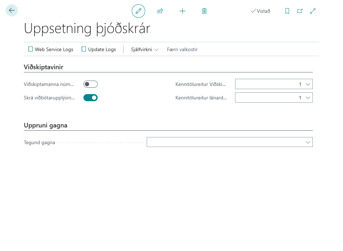Collapse the Uppruni gagna section header
343x251 pixels.
[x=45, y=125]
